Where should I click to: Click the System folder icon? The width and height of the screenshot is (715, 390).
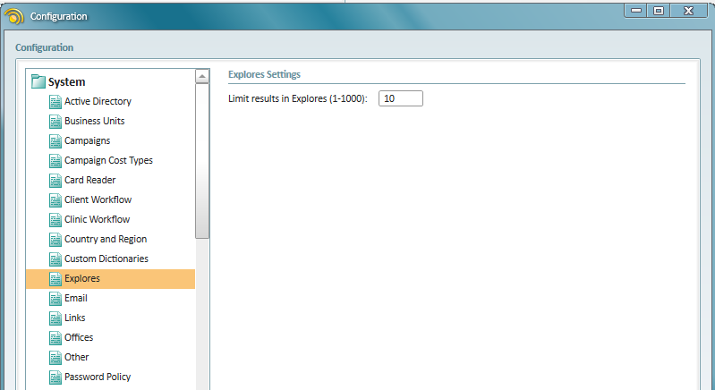[x=38, y=81]
